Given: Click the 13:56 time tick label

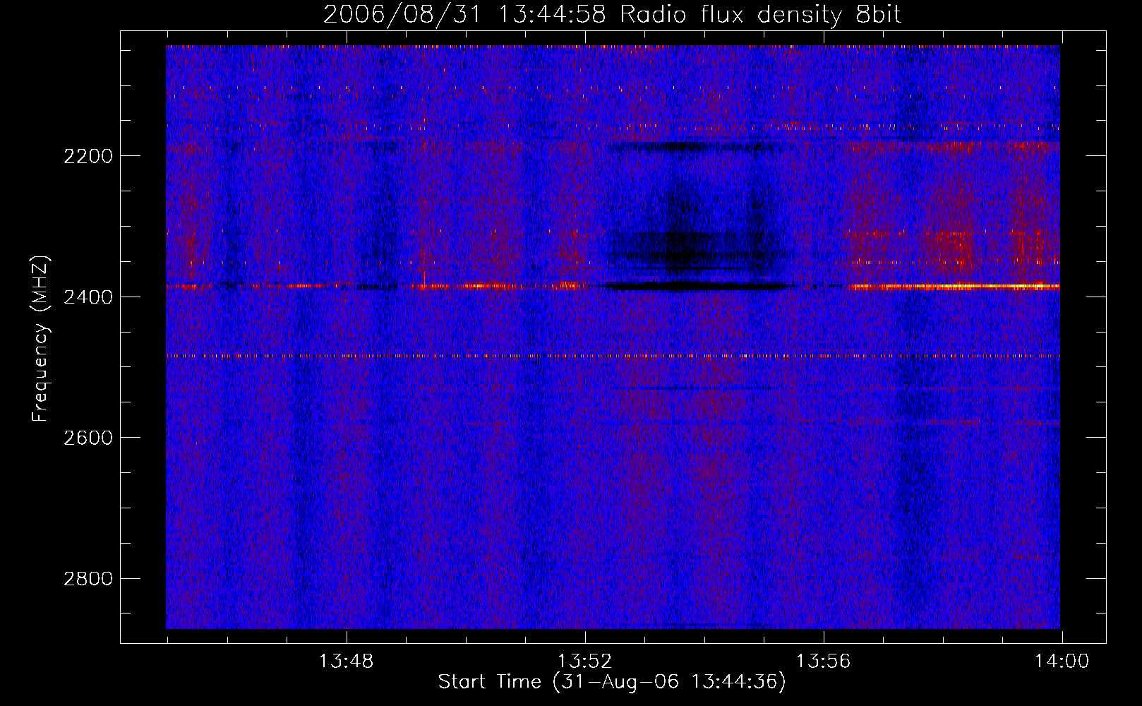Looking at the screenshot, I should point(824,662).
